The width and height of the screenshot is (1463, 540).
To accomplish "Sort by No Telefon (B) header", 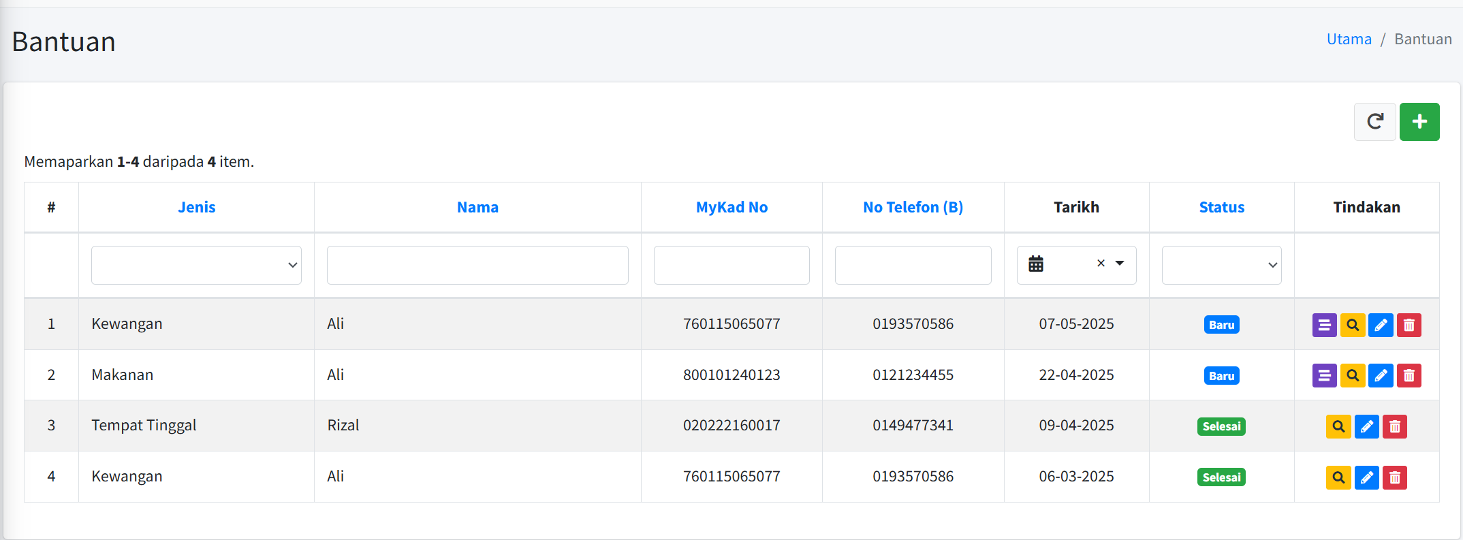I will point(913,207).
